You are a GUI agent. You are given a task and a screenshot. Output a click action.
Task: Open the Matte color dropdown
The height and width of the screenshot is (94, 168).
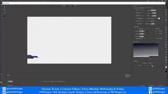(154, 18)
